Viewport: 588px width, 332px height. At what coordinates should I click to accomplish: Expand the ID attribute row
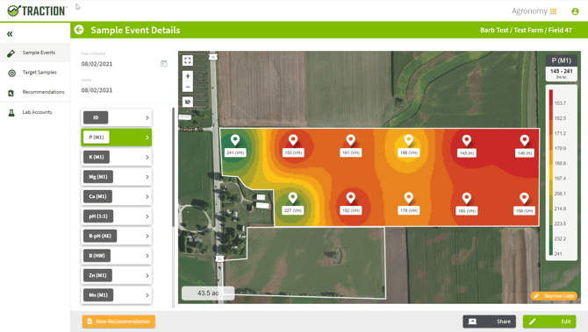pos(116,117)
